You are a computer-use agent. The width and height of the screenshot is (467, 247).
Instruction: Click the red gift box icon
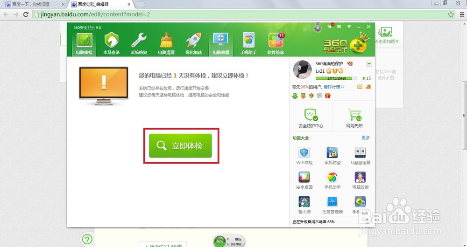(x=328, y=96)
